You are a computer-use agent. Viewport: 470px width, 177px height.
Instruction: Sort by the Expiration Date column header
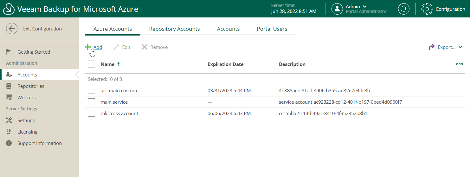click(226, 64)
